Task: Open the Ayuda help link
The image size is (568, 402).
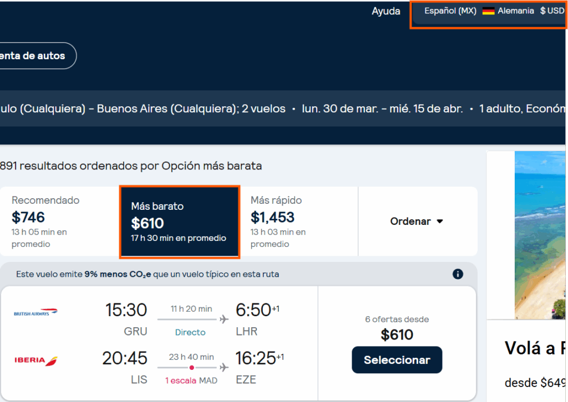Action: 386,11
